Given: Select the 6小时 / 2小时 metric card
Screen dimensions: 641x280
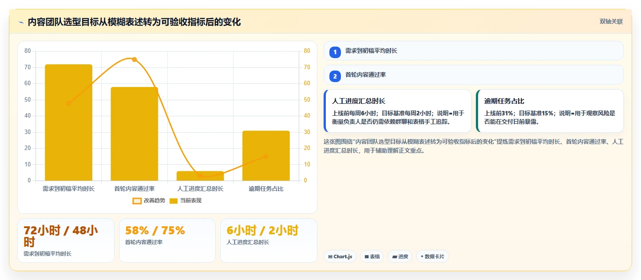Looking at the screenshot, I should (269, 241).
